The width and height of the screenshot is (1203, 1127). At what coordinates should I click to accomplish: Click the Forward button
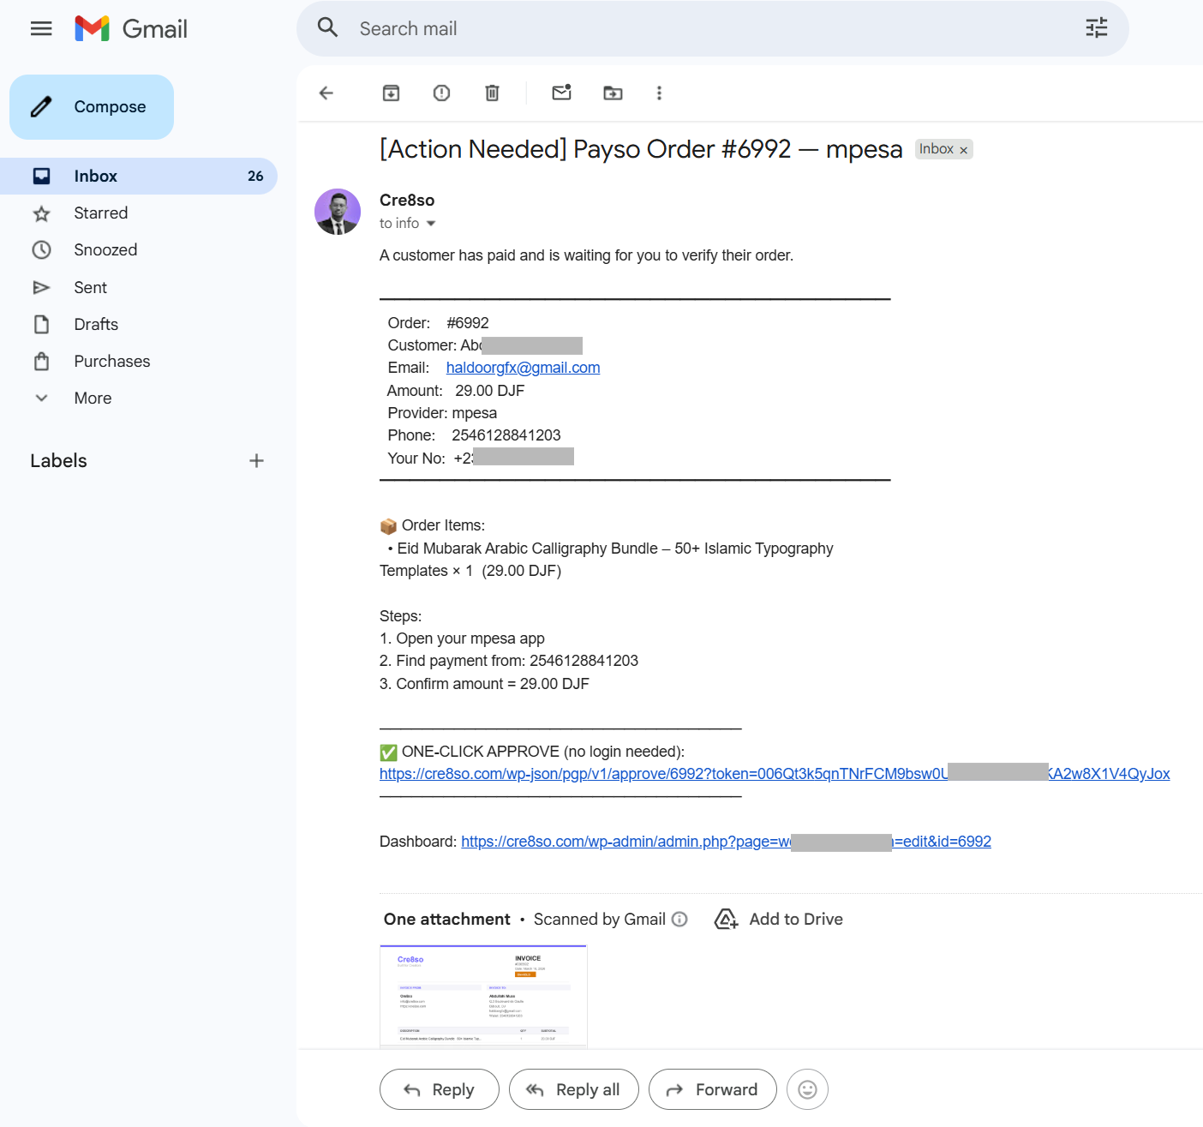[x=712, y=1089]
